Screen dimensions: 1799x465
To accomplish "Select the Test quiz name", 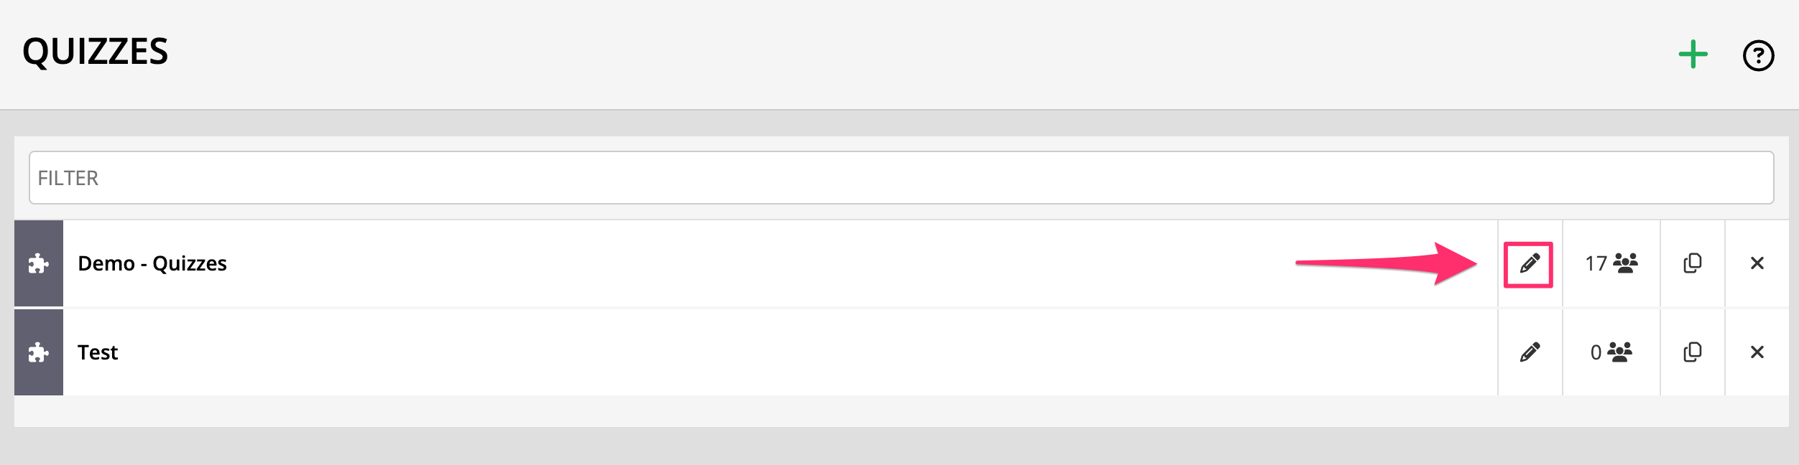I will [x=98, y=352].
